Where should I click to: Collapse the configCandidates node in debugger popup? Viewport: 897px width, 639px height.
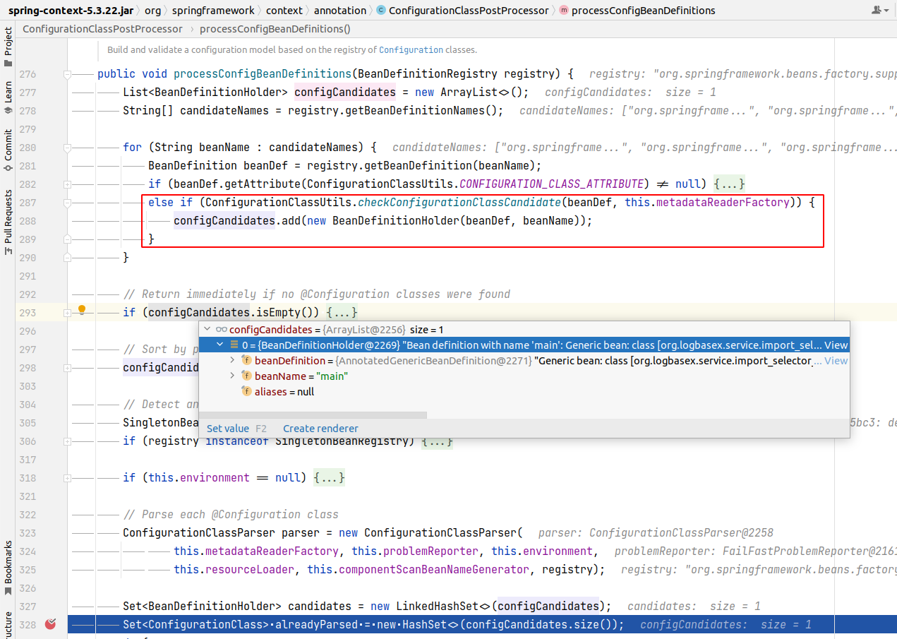207,329
